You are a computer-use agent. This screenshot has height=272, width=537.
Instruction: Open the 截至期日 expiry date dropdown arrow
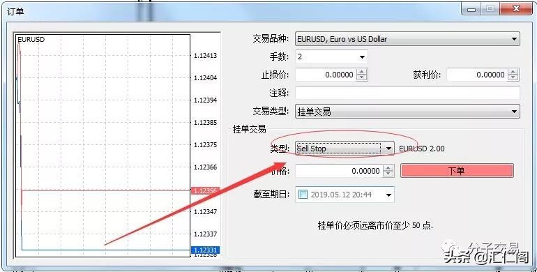pos(388,195)
